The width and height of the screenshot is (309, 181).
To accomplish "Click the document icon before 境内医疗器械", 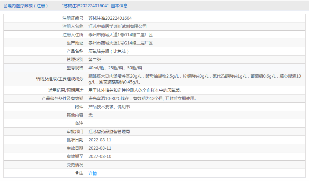I will (x=6, y=6).
